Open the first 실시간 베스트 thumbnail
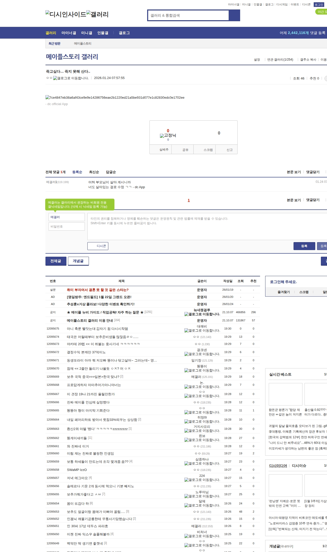 click(x=285, y=394)
